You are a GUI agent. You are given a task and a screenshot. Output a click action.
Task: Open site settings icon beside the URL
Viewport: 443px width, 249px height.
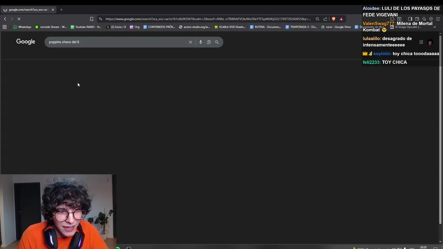[100, 19]
